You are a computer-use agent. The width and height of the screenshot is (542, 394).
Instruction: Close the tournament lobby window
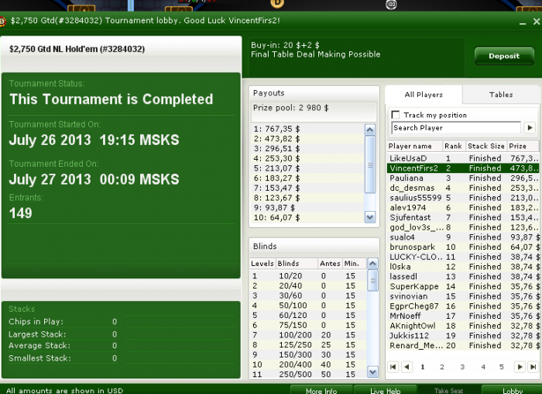pos(537,22)
